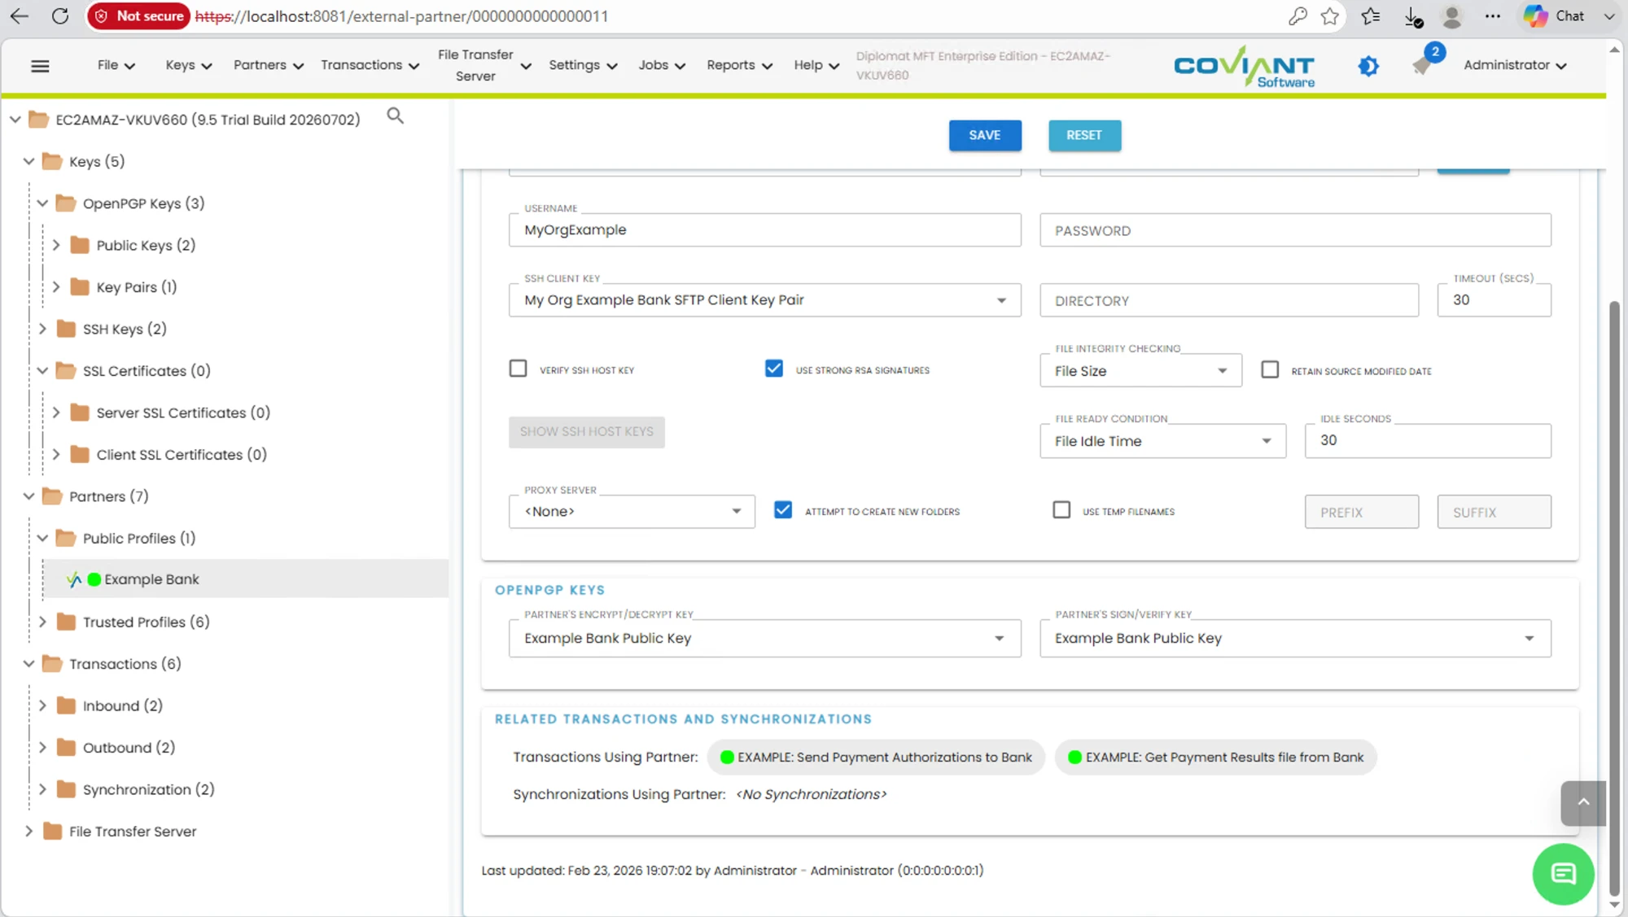The image size is (1628, 917).
Task: Click the Directory input field
Action: pos(1229,300)
